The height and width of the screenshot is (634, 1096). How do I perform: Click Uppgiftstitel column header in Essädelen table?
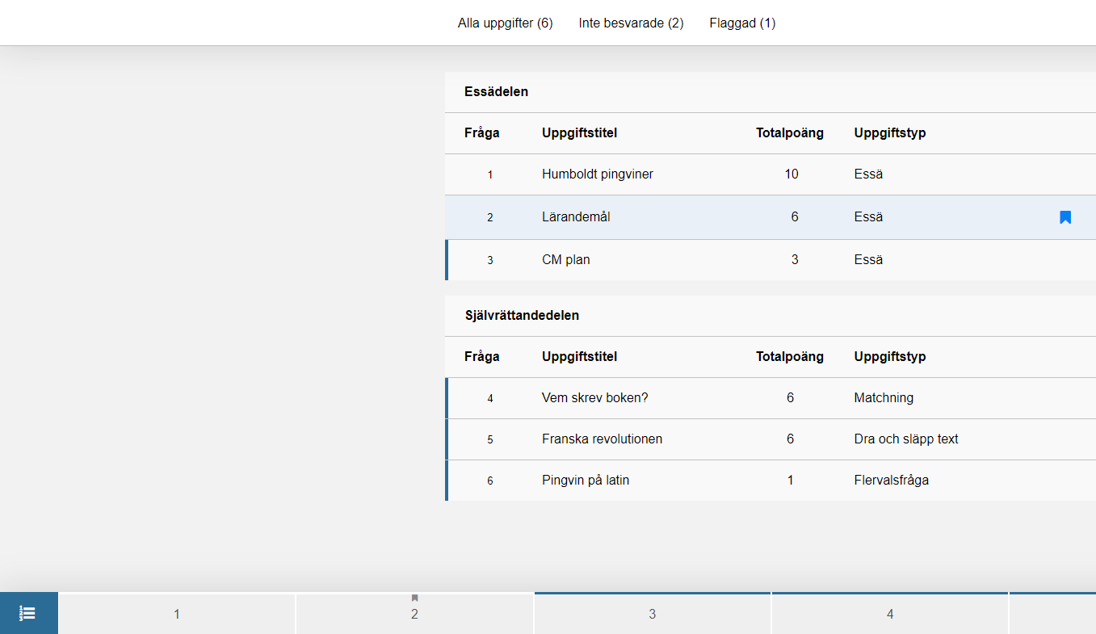coord(580,133)
